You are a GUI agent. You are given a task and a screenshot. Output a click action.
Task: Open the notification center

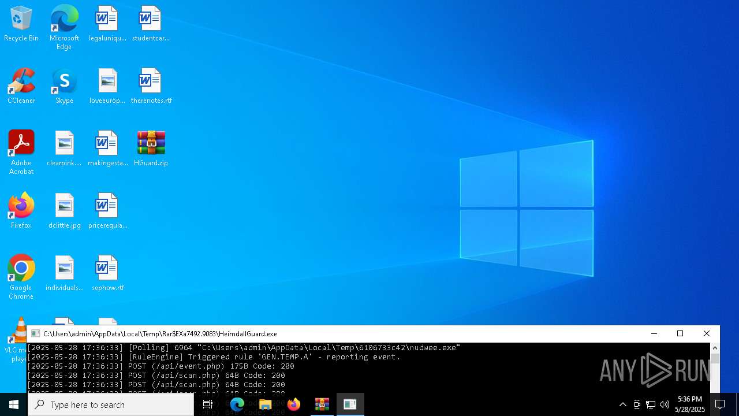click(x=720, y=404)
